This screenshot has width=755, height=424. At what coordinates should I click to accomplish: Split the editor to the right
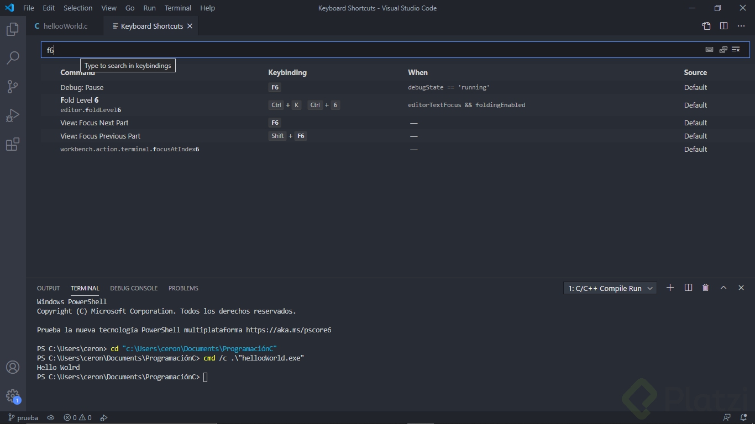723,26
